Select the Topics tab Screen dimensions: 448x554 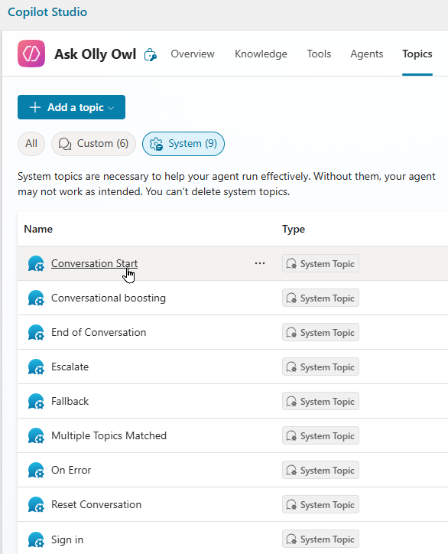pyautogui.click(x=417, y=54)
